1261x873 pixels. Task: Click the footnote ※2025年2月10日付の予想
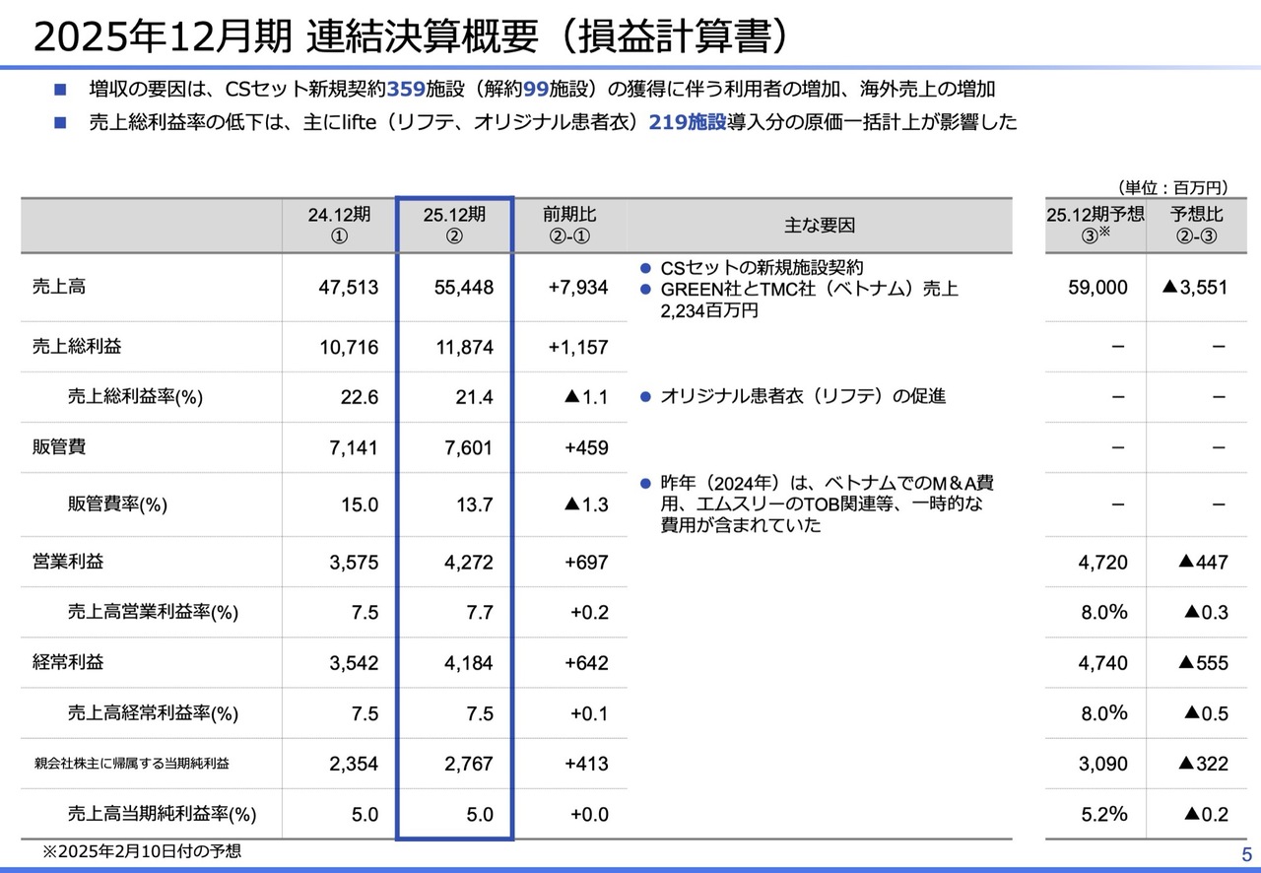pyautogui.click(x=141, y=851)
